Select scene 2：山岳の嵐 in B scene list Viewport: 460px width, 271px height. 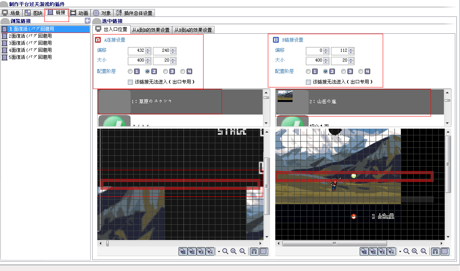click(x=360, y=102)
